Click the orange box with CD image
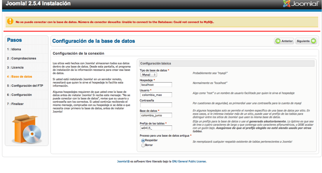Screen dimensions: 322x173 click(x=27, y=129)
